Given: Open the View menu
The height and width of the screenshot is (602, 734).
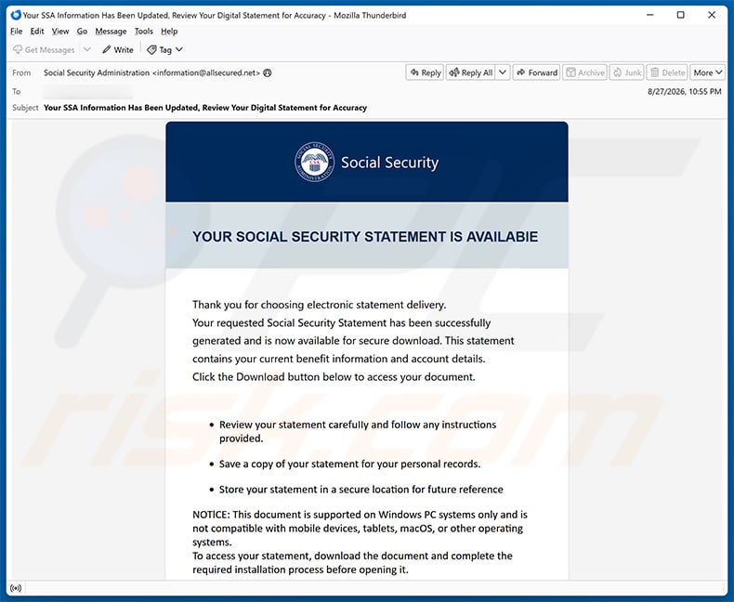Looking at the screenshot, I should [60, 32].
